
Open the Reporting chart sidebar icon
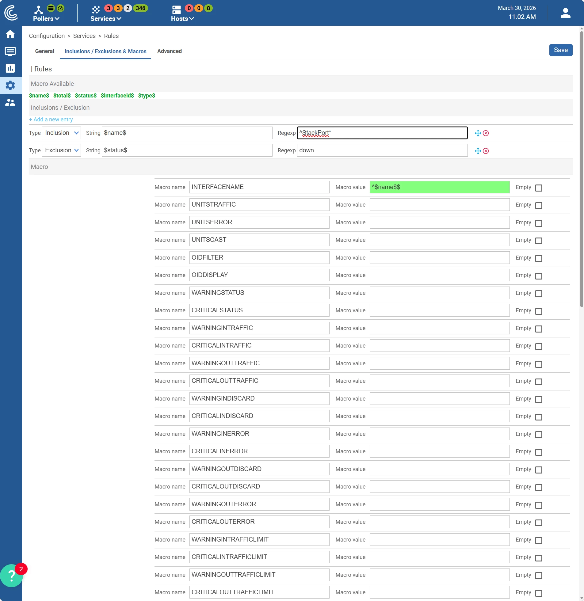[x=10, y=68]
